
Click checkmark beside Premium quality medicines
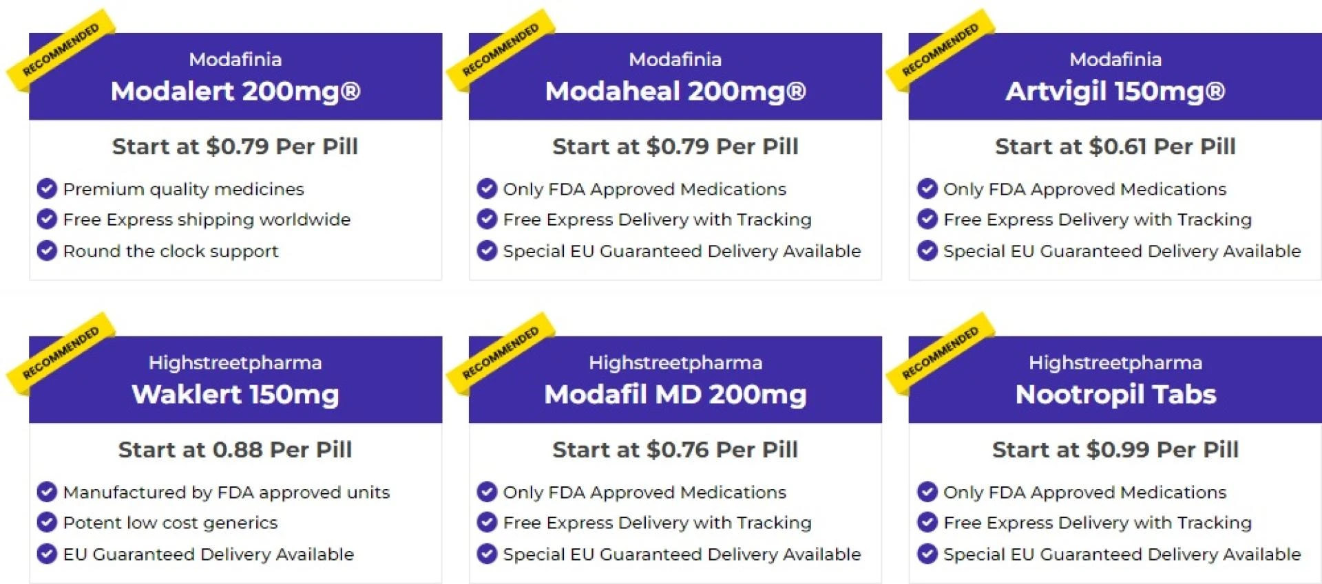(47, 188)
